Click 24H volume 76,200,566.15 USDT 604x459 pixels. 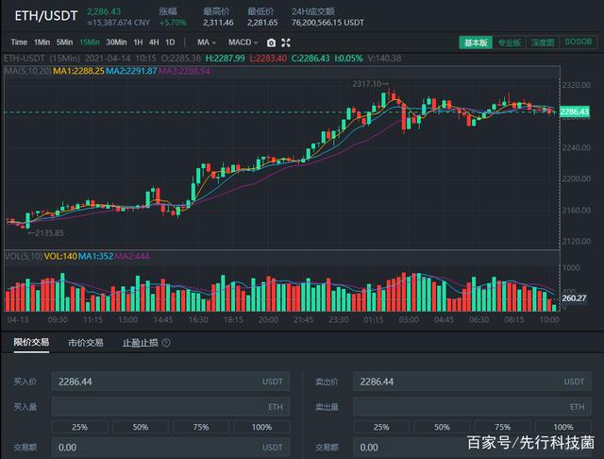pos(327,23)
